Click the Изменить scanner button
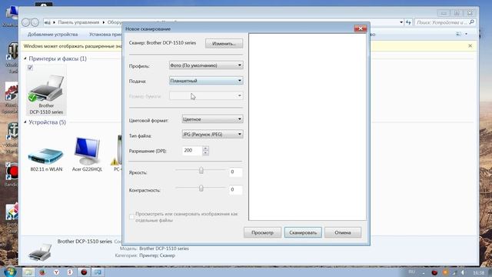The height and width of the screenshot is (277, 492). [x=224, y=43]
